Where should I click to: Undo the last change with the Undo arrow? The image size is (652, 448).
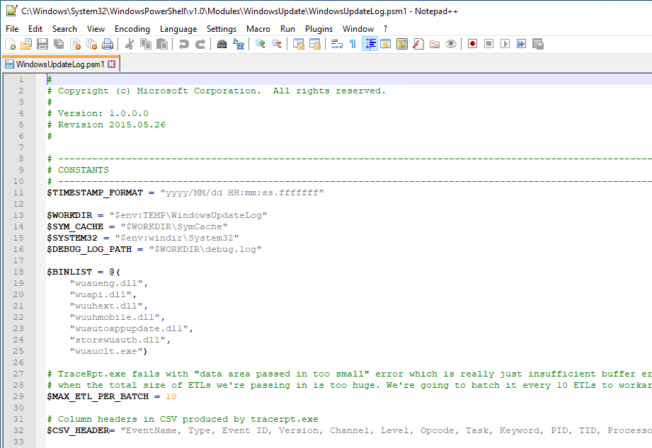point(184,44)
